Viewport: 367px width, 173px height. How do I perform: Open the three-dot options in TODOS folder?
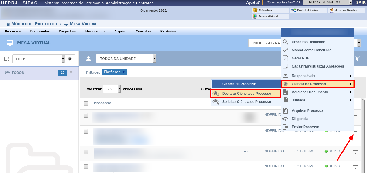pos(71,73)
